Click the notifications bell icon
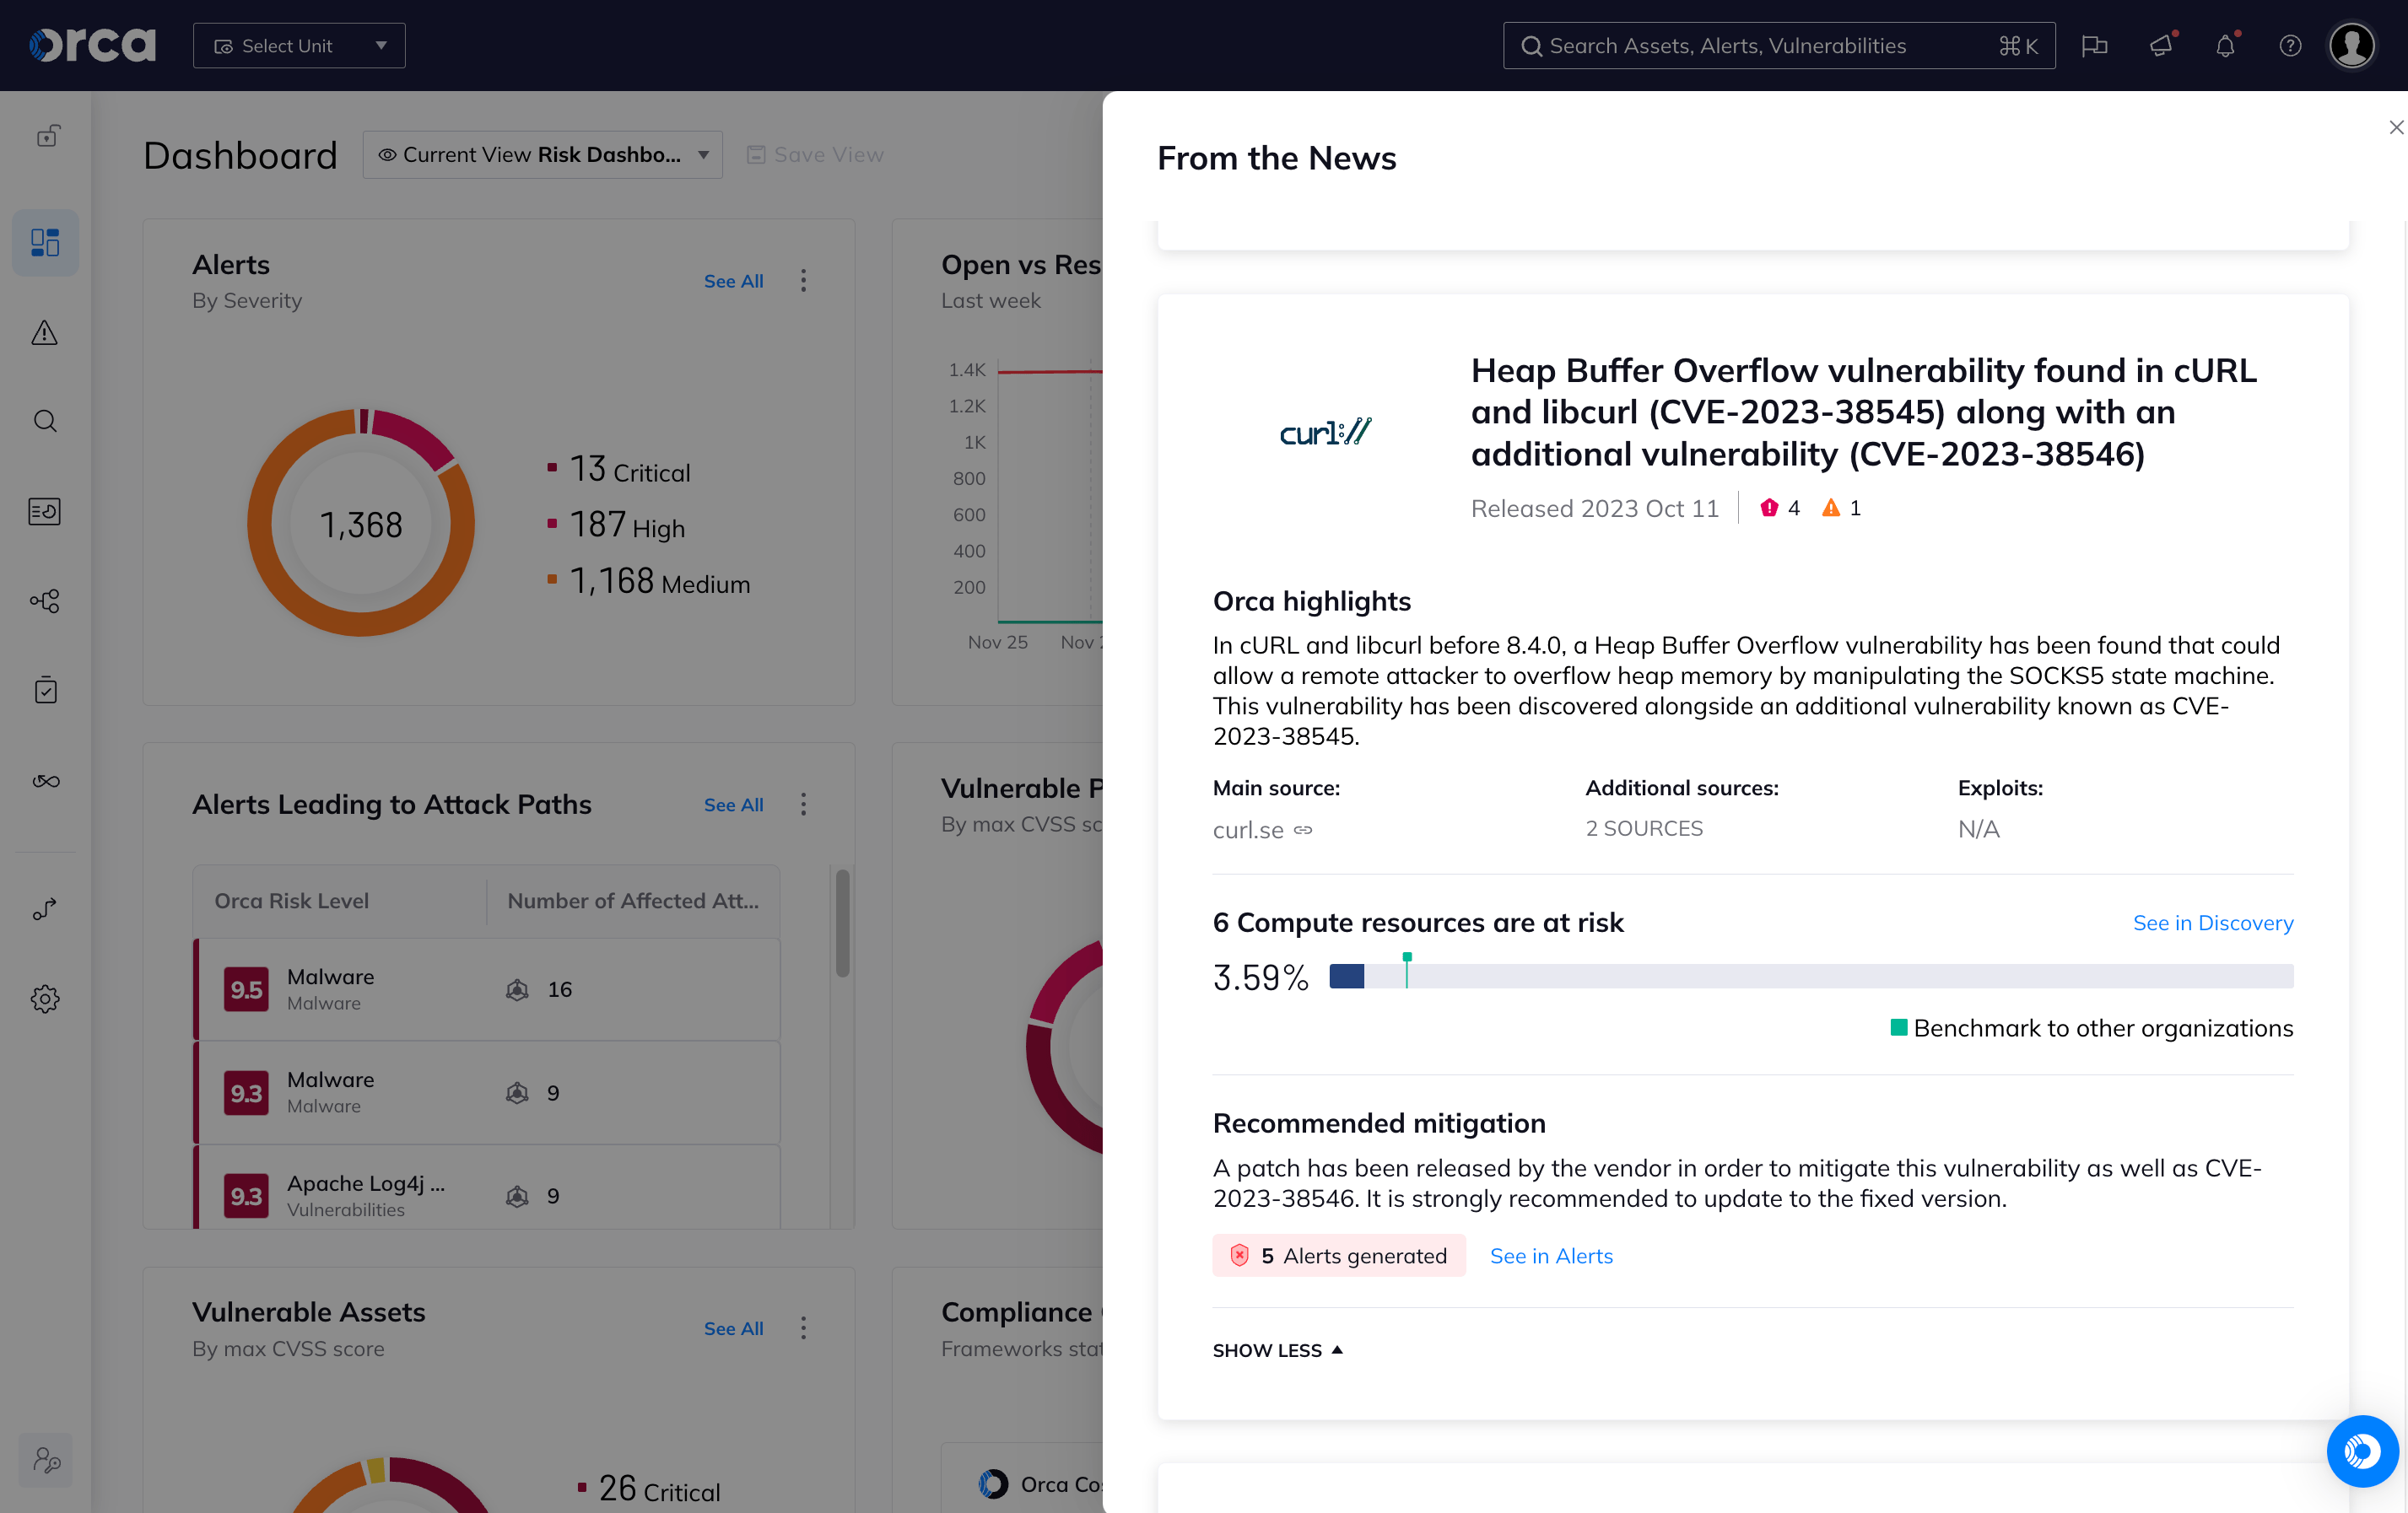2408x1513 pixels. click(2225, 46)
